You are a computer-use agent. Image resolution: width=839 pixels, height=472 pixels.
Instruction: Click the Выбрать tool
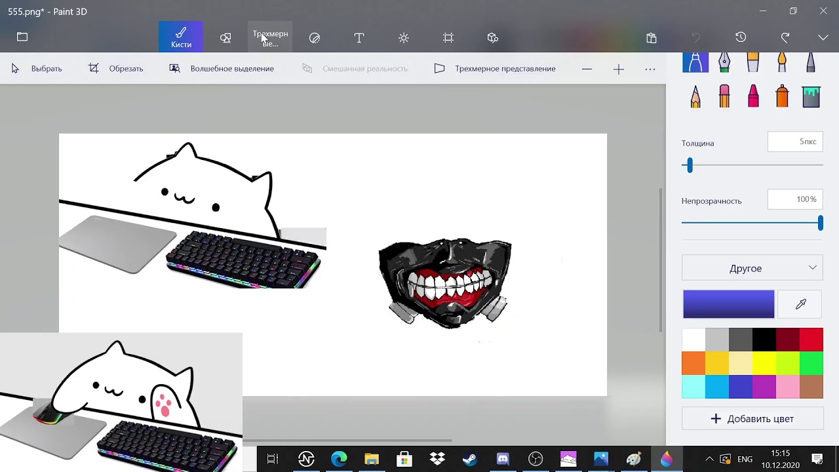point(37,69)
